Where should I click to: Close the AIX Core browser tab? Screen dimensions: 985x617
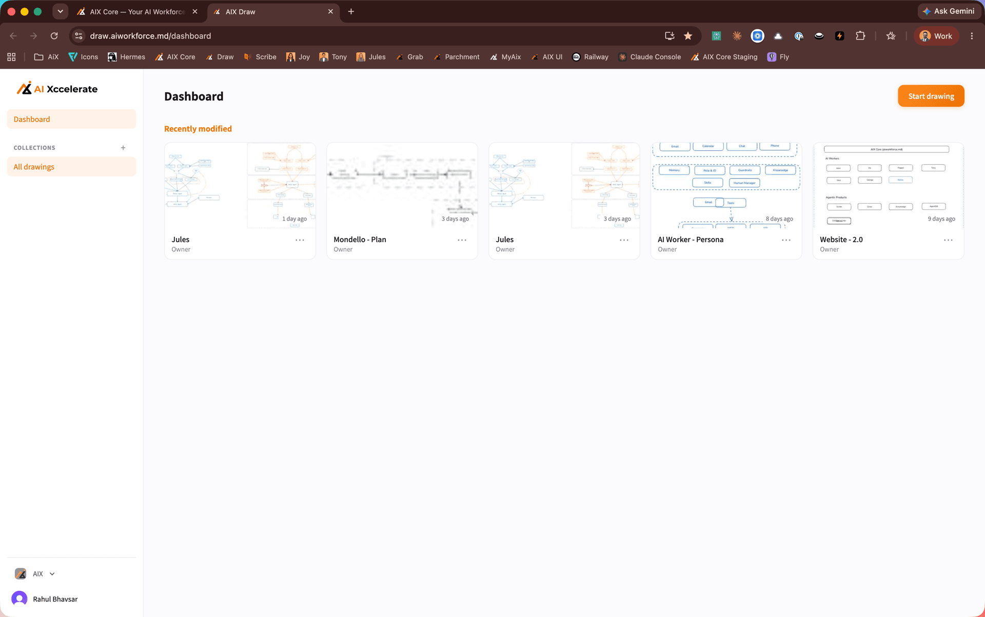pos(195,11)
